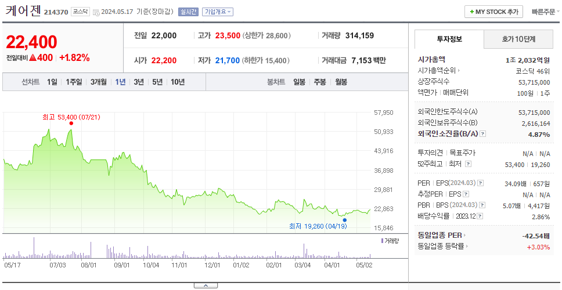
Task: Switch to the 호가10단계 tab
Action: 518,39
